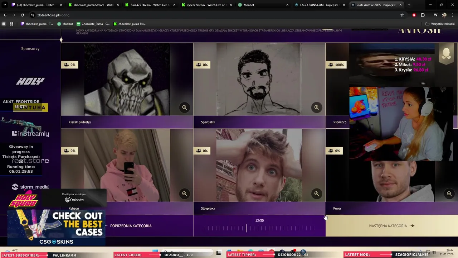Open the browser extensions puzzle icon

point(423,15)
